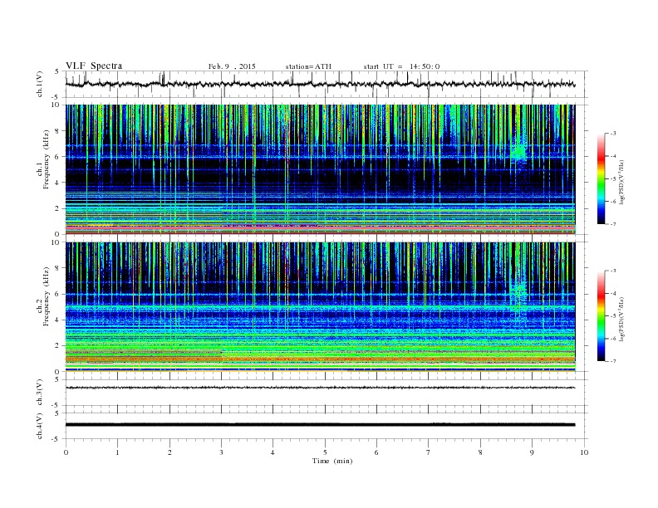Select the "Feb. 9 , 2015" date text
Viewport: 658px width, 508px height.
(232, 66)
